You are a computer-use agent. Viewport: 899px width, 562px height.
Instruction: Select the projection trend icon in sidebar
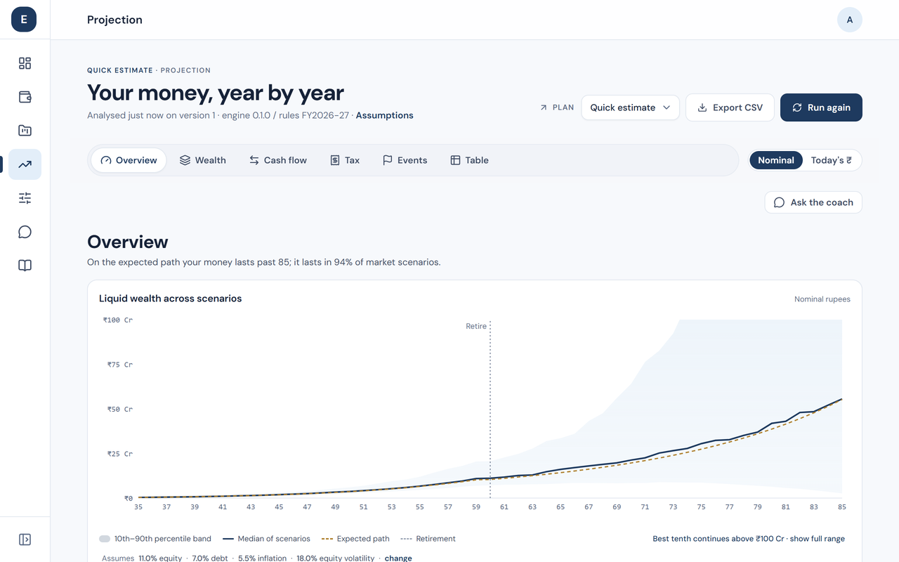[25, 164]
